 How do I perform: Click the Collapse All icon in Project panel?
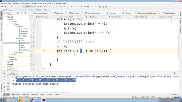(21, 13)
